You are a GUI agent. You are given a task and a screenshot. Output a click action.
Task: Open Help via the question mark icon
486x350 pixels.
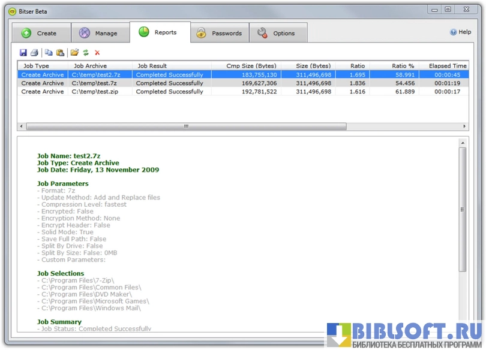[454, 32]
